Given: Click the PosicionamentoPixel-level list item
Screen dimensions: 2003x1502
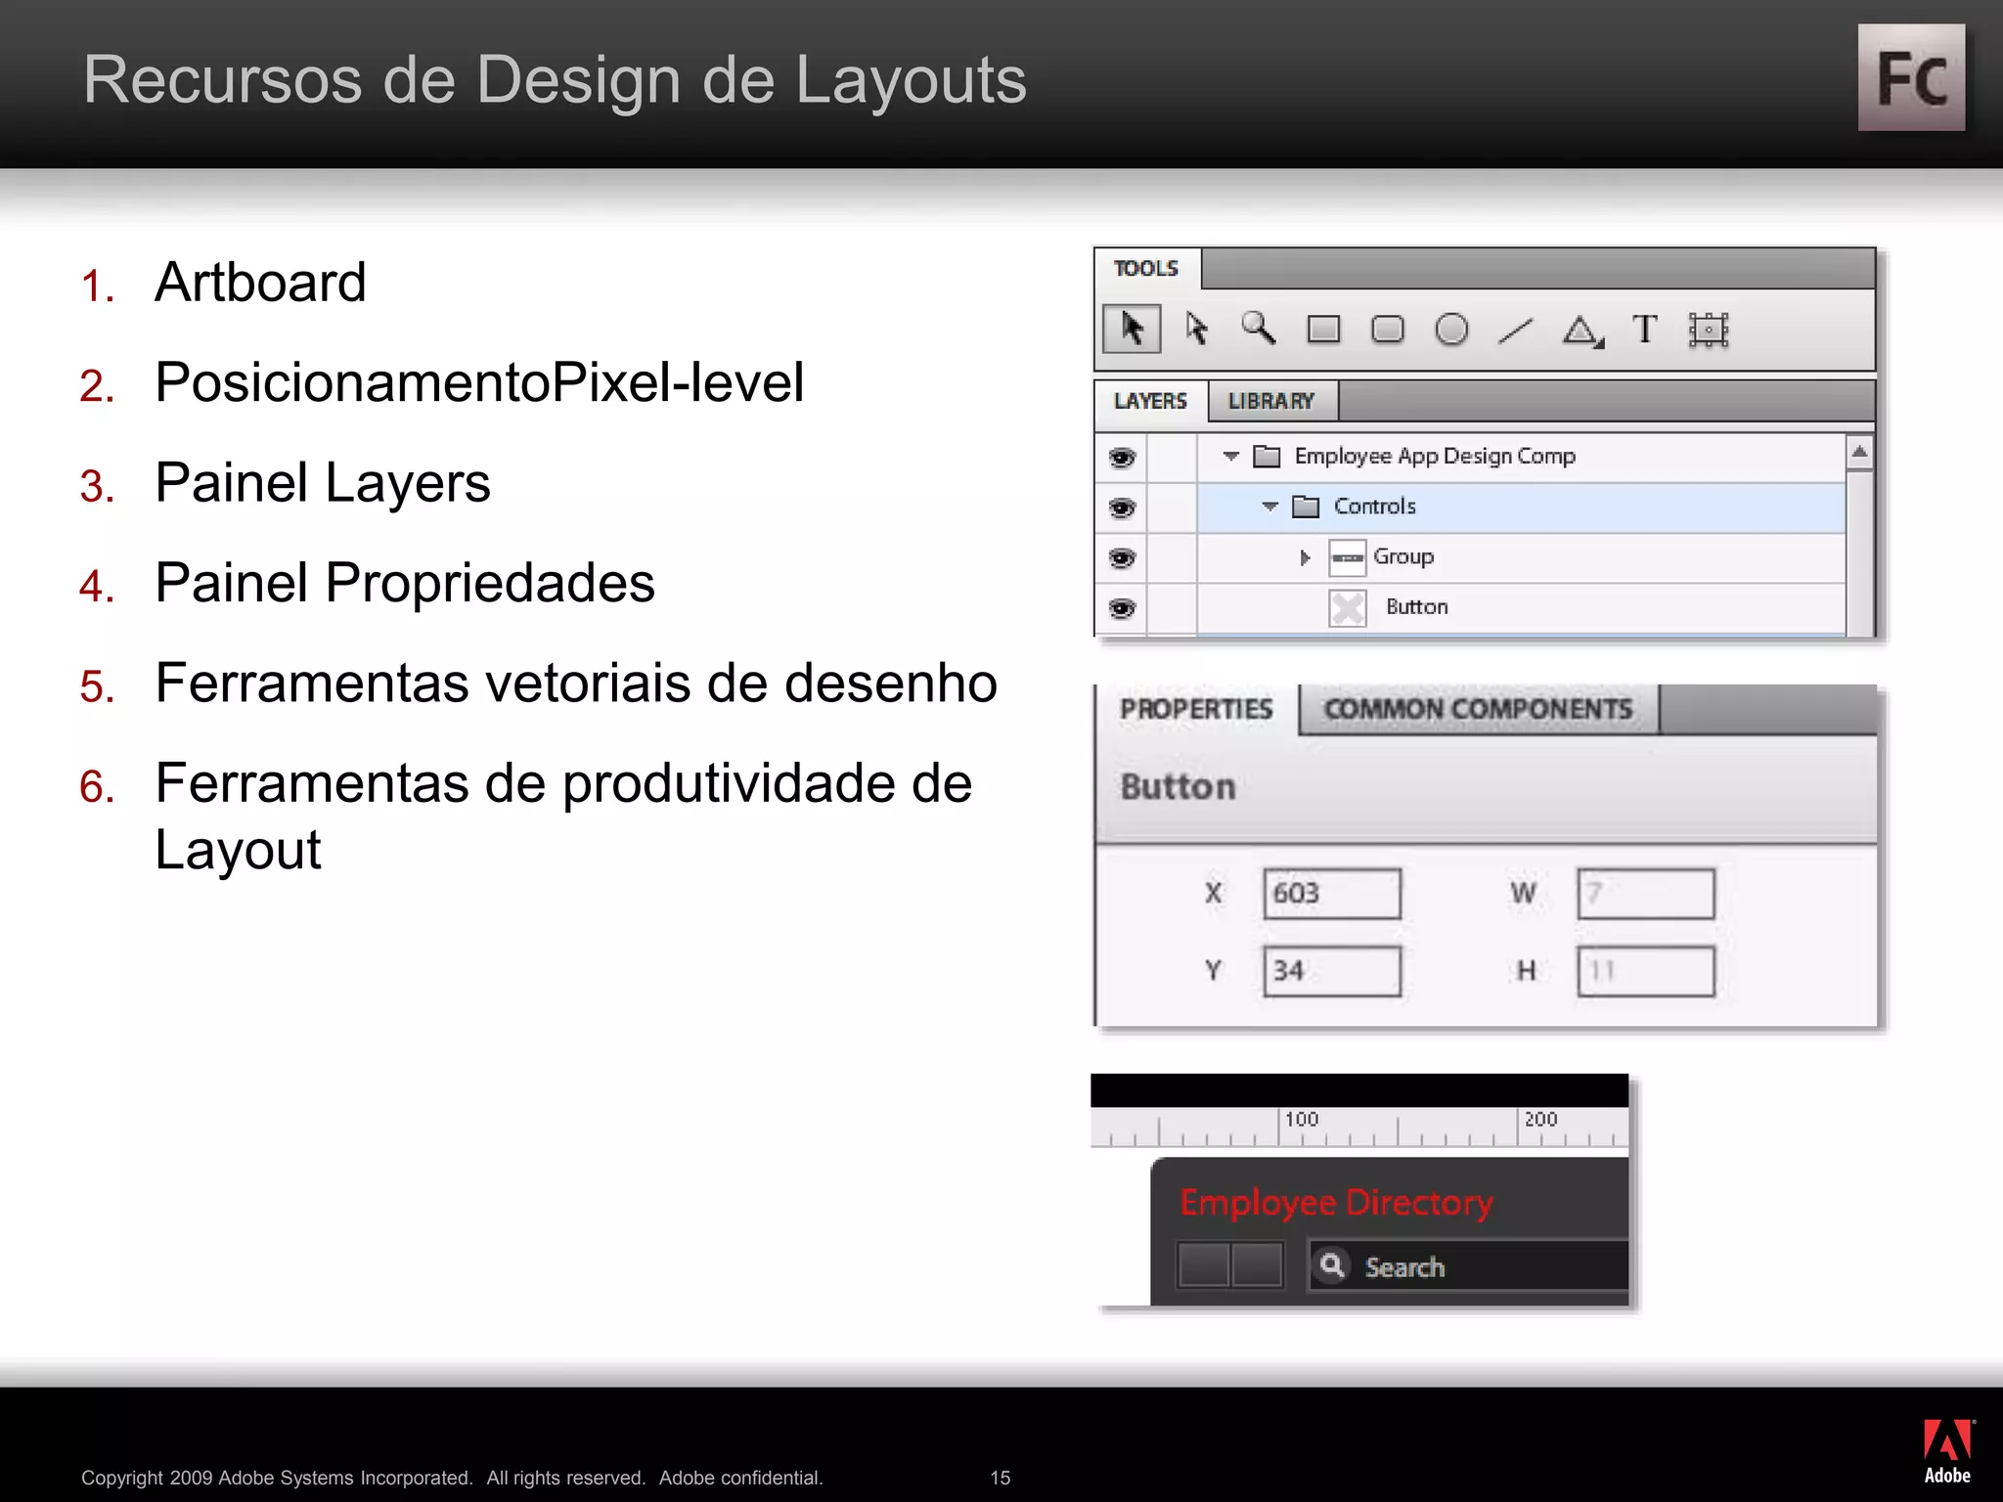Looking at the screenshot, I should [x=479, y=382].
